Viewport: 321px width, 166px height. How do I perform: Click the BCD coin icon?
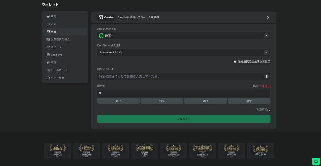(x=101, y=36)
